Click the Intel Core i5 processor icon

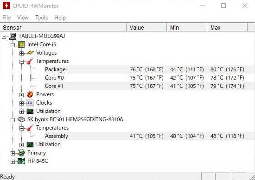[x=21, y=44]
